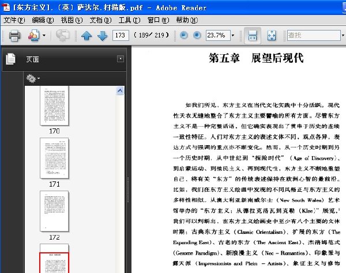
Task: Open the 文件 (File) menu
Action: coord(14,20)
